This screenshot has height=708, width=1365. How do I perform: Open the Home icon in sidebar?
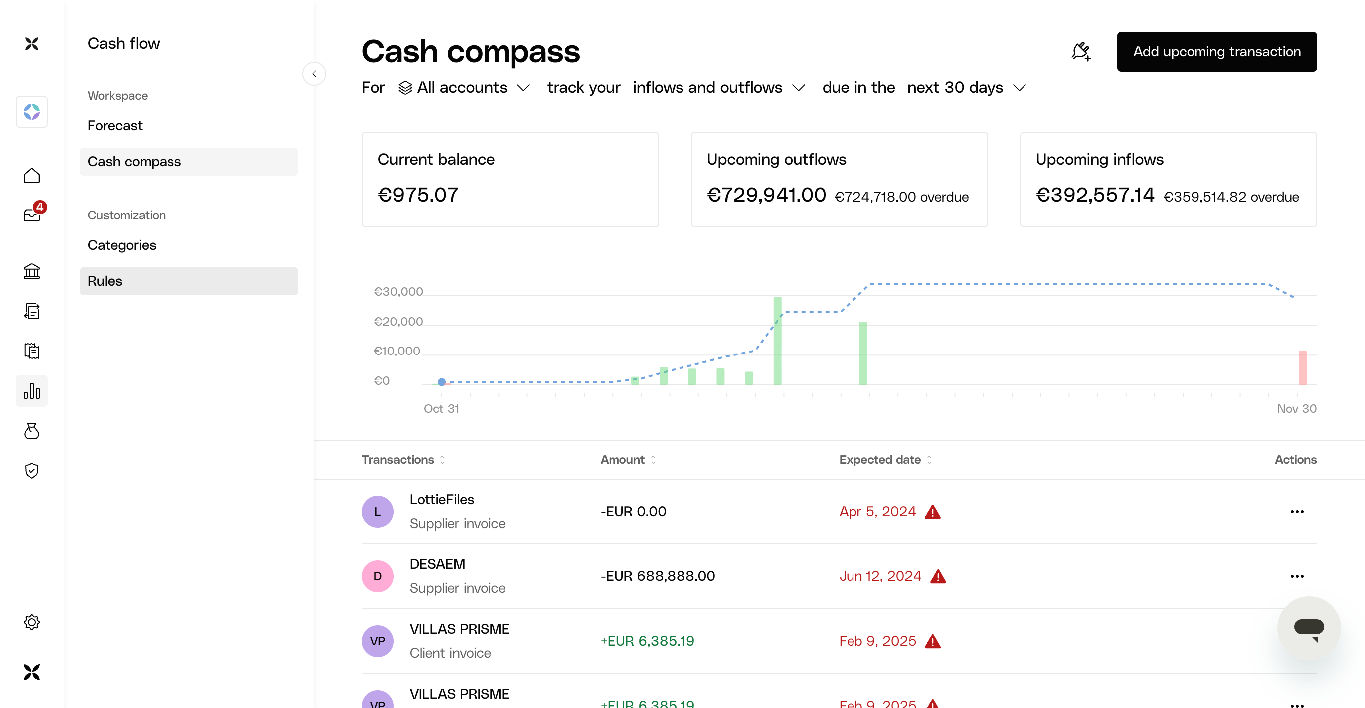point(32,176)
